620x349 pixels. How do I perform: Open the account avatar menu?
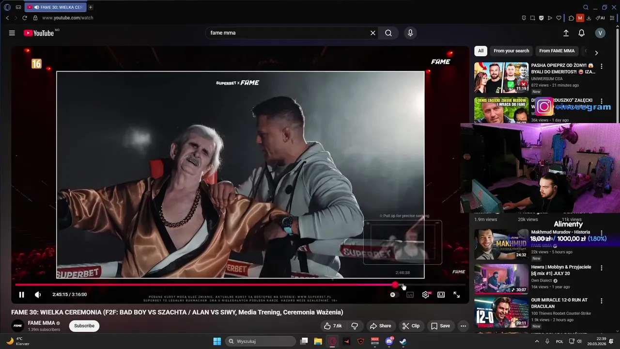pyautogui.click(x=600, y=33)
